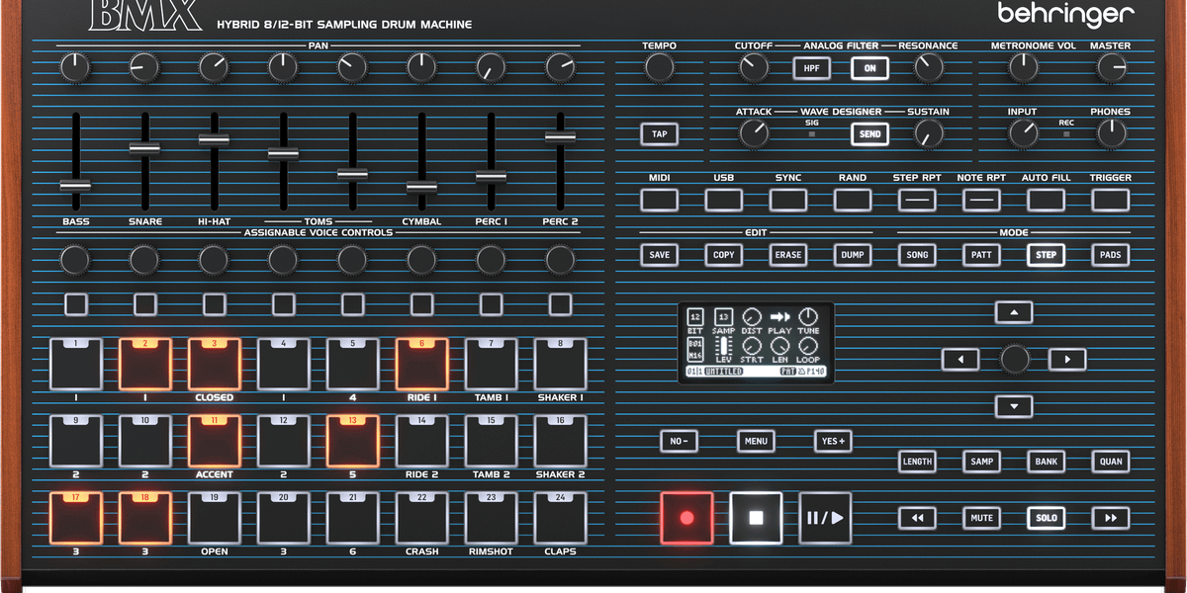Switch to SONG mode

[917, 254]
